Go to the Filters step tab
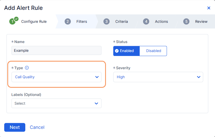The image size is (215, 137). (x=82, y=21)
